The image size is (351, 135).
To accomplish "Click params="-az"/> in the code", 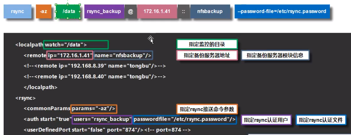I will pos(94,109).
